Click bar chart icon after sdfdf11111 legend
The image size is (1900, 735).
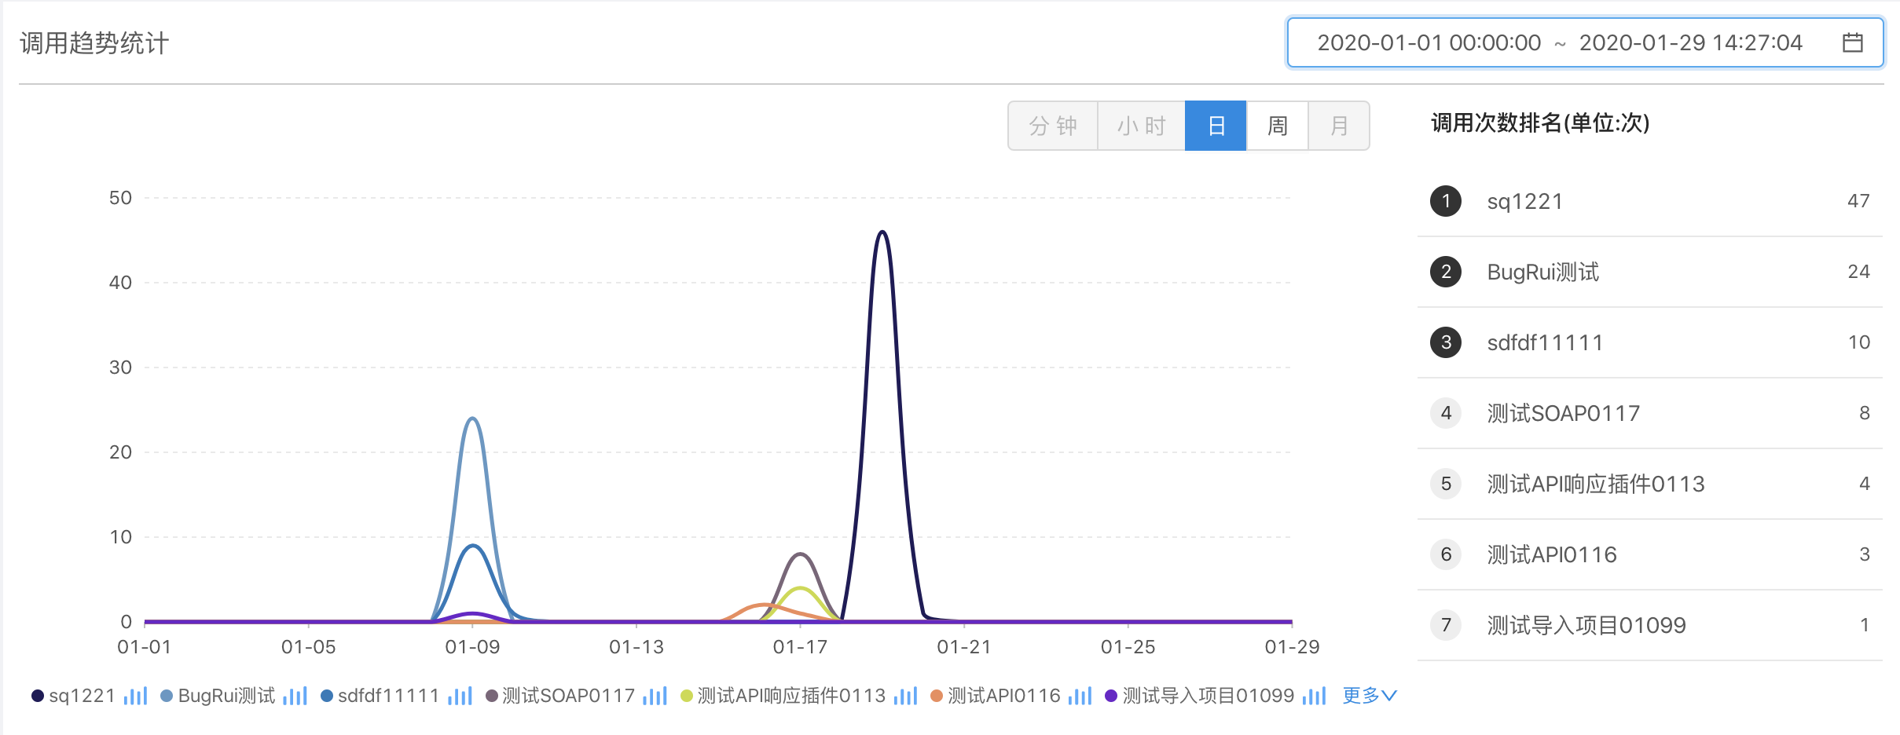(x=460, y=696)
